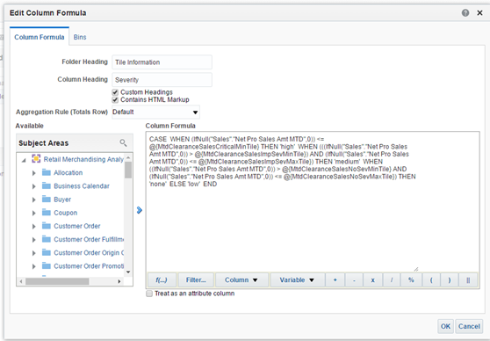This screenshot has width=490, height=341.
Task: Open the Aggregation Rule dropdown
Action: (155, 112)
